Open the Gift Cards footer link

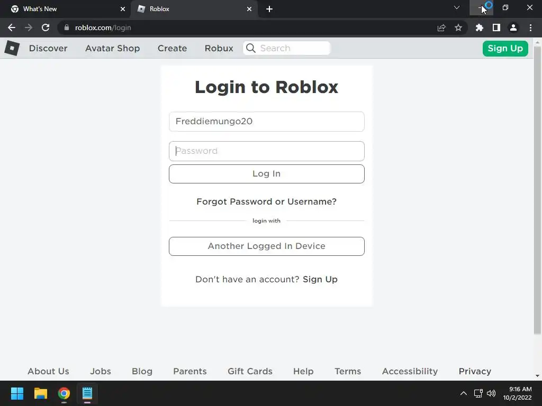(250, 371)
